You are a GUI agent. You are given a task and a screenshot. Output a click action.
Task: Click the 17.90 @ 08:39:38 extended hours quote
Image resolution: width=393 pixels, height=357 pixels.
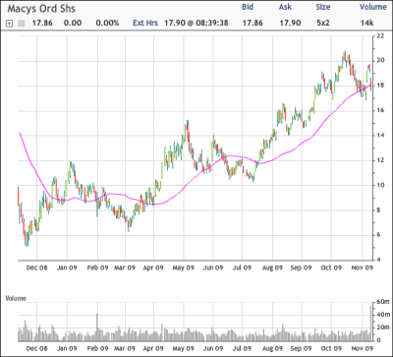coord(196,23)
